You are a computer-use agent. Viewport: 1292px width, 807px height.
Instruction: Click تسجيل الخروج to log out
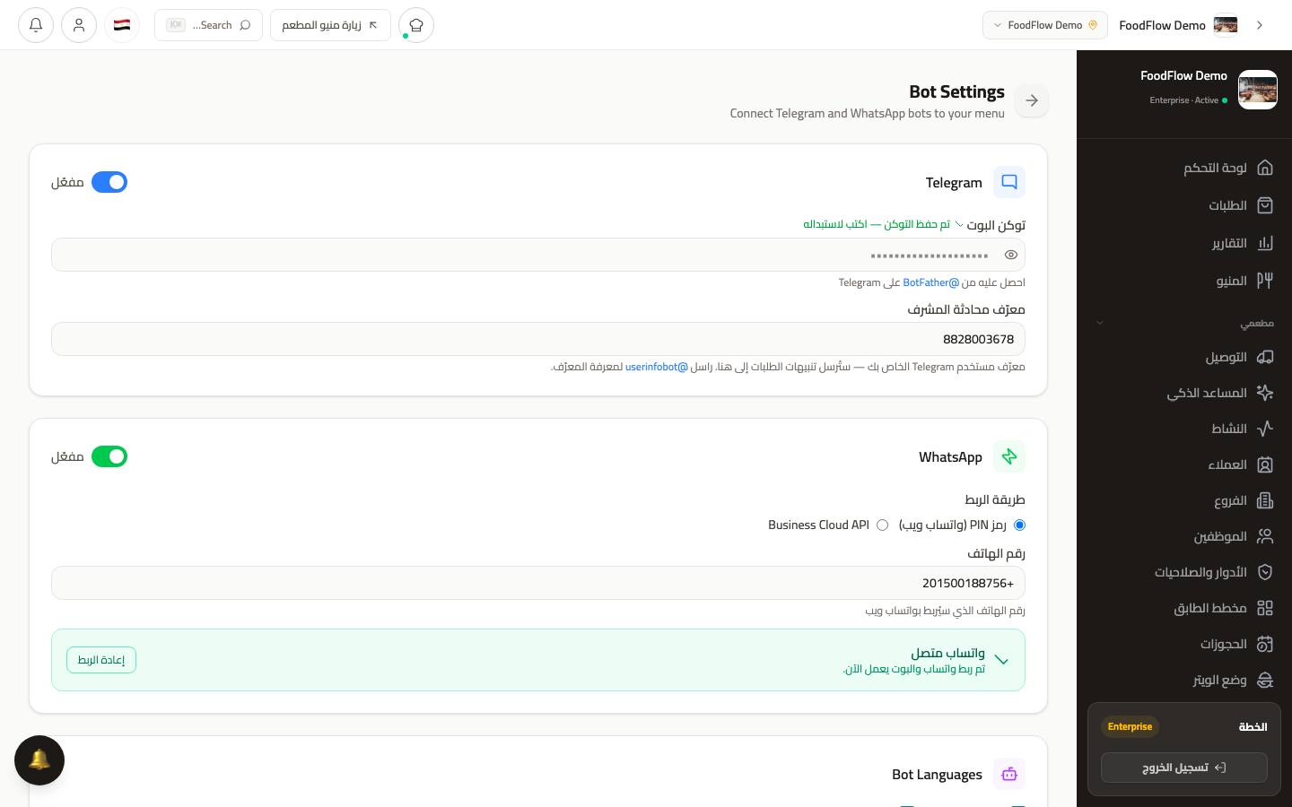pyautogui.click(x=1184, y=768)
